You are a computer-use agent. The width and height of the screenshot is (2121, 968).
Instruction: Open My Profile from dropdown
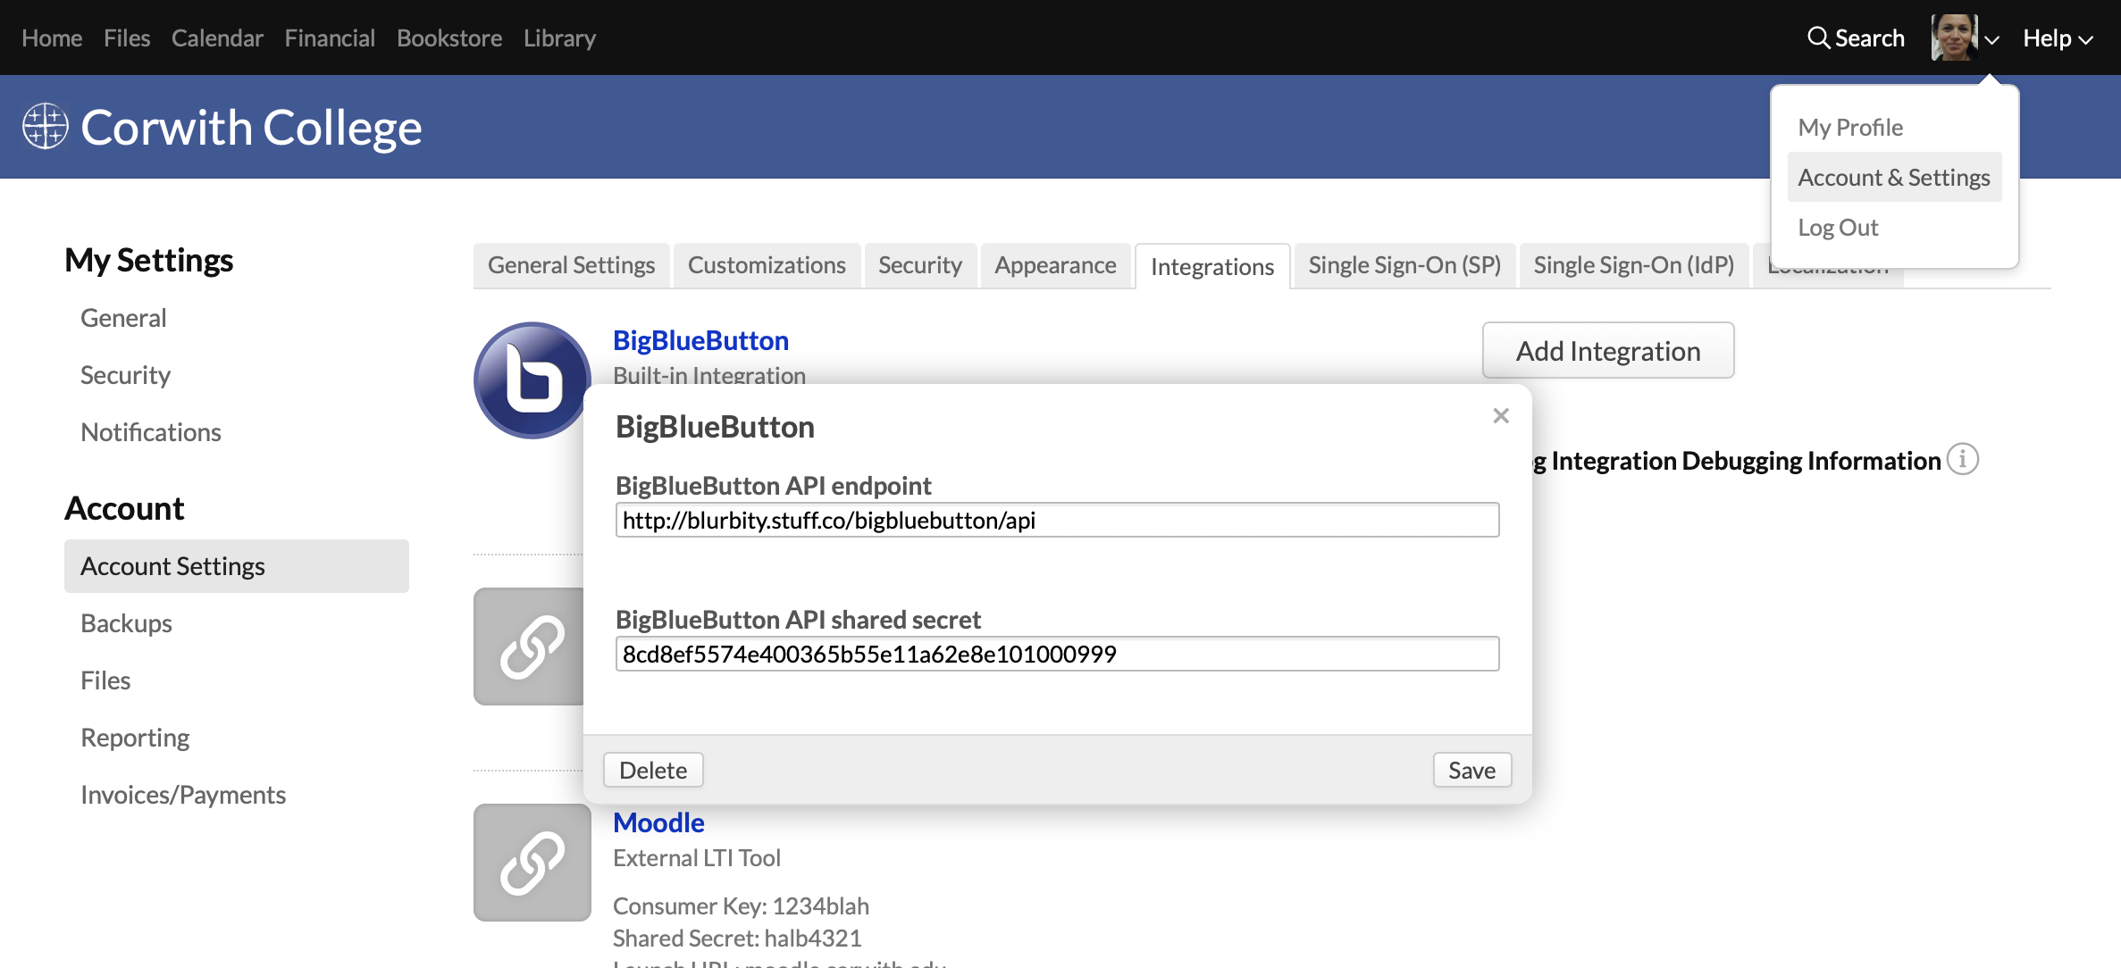(x=1850, y=127)
